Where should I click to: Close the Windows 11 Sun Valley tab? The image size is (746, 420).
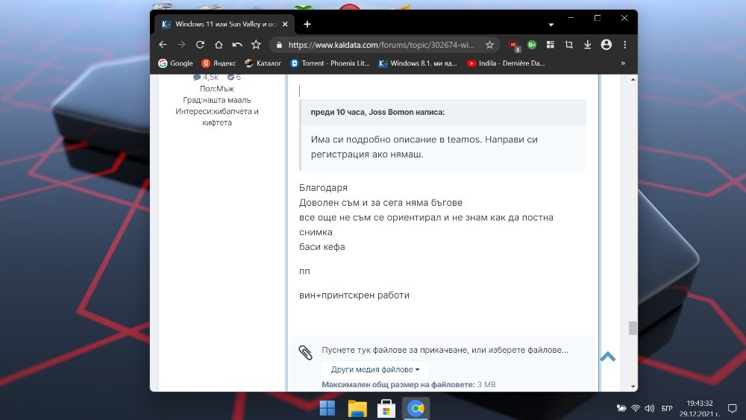285,25
